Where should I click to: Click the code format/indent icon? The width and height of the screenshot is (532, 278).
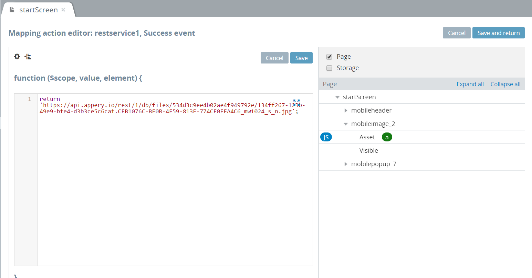28,57
